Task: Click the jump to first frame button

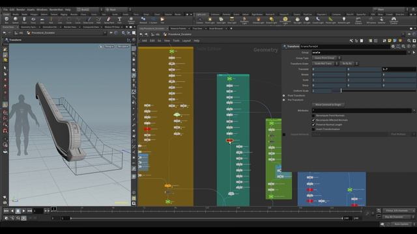Action: pyautogui.click(x=6, y=211)
